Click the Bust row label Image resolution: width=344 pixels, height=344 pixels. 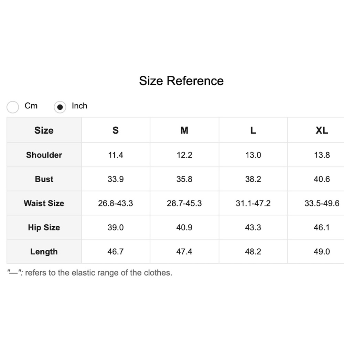[44, 179]
